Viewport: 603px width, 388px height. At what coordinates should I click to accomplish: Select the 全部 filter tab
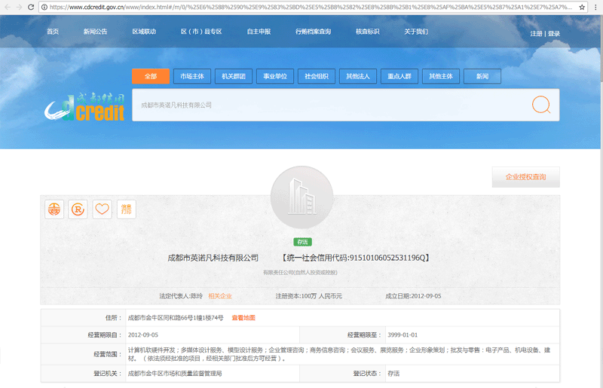click(151, 76)
